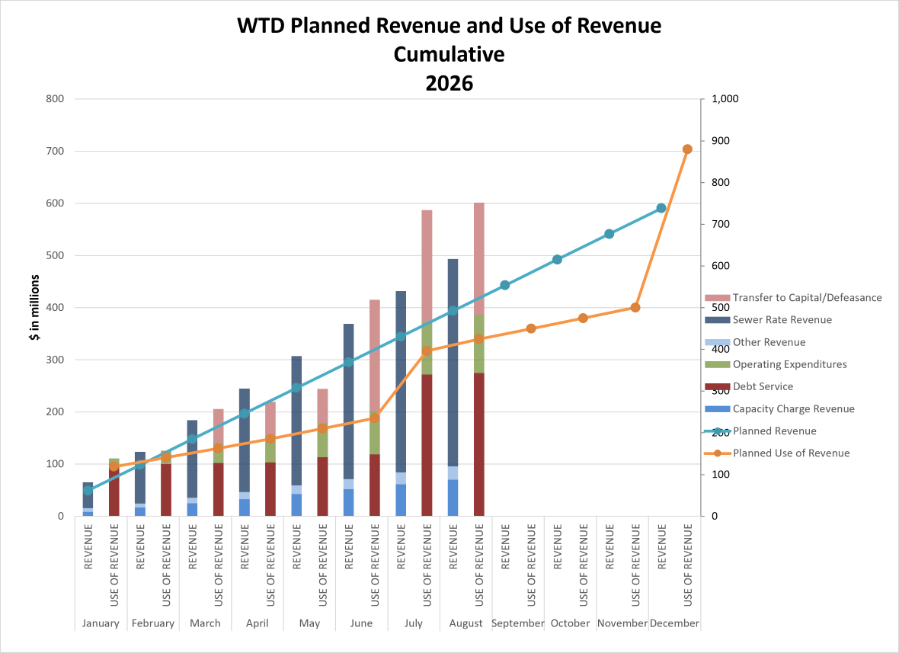Click the December month label
Image resolution: width=899 pixels, height=653 pixels.
[x=674, y=623]
